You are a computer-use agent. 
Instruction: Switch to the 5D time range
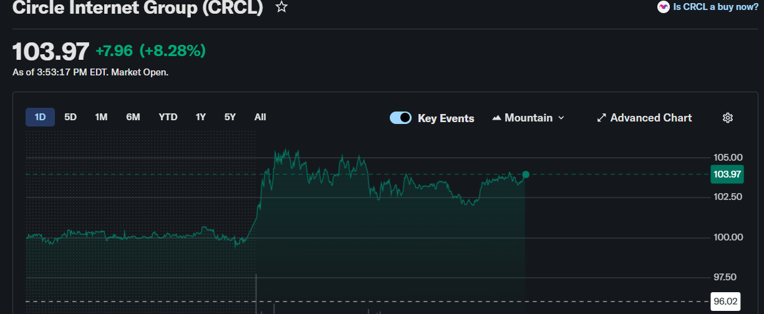click(70, 117)
